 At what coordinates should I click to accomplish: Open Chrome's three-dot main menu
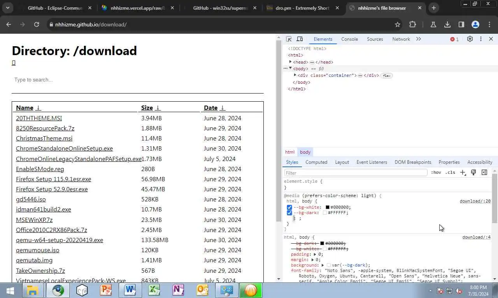[489, 24]
